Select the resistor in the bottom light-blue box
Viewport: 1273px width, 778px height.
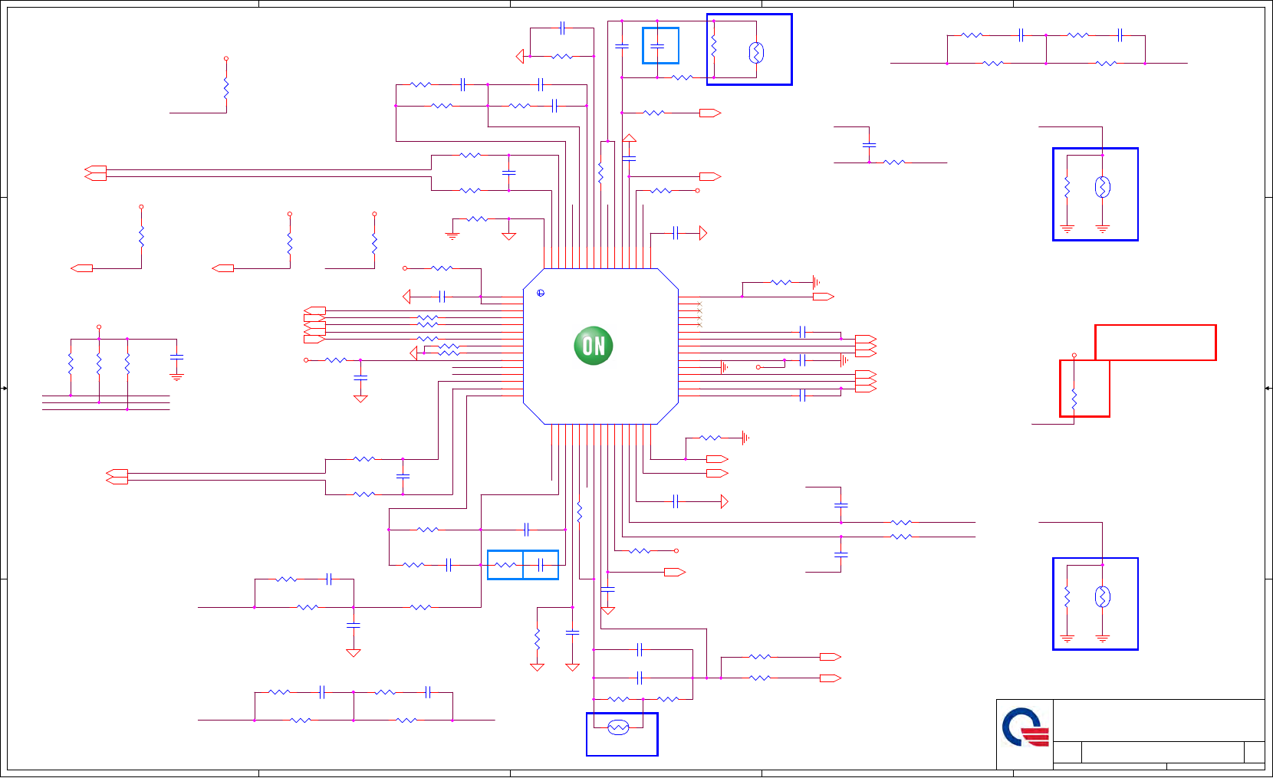point(505,565)
